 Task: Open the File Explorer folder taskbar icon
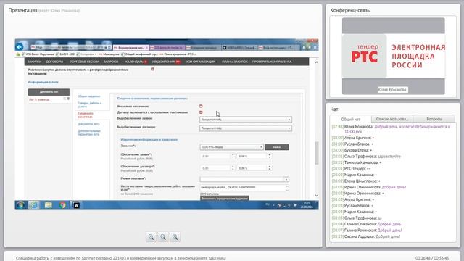tap(49, 204)
